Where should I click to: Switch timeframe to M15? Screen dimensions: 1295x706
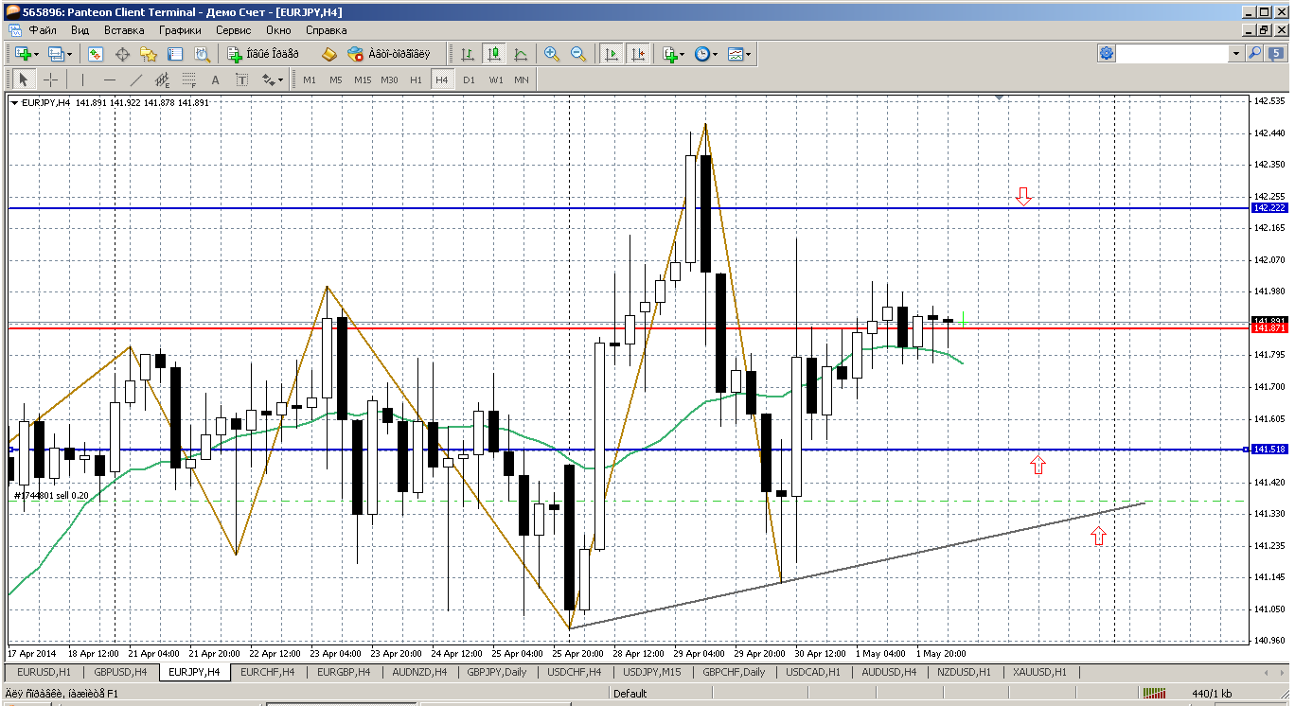click(x=363, y=79)
